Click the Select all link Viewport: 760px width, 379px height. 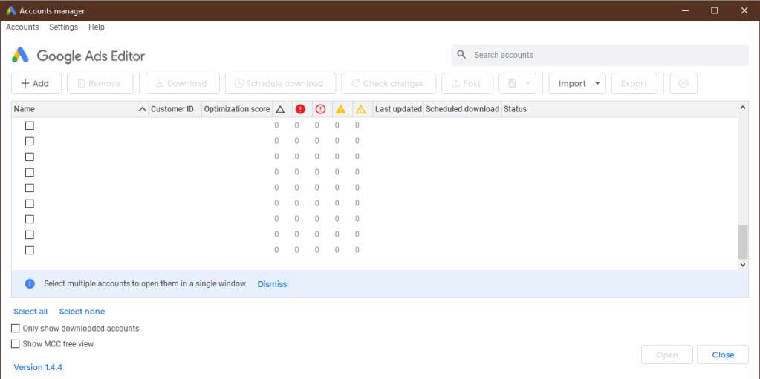30,312
